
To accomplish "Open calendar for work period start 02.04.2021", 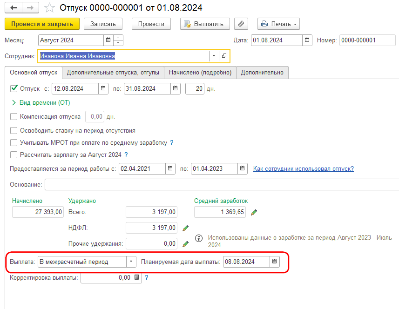I will click(x=170, y=168).
